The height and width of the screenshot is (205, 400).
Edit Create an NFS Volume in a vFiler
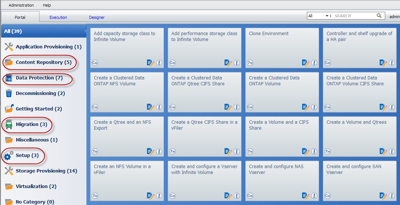pyautogui.click(x=151, y=196)
